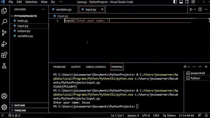Viewport: 210px width, 118px height.
Task: Click the terminal prompt input
Action: tap(137, 107)
